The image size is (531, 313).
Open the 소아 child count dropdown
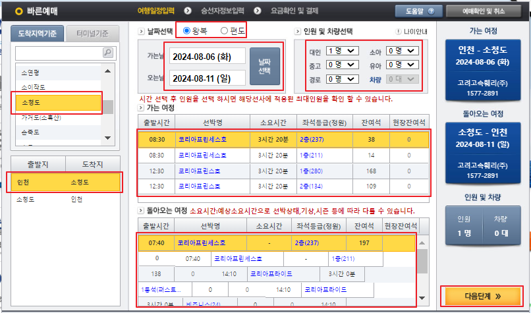(403, 51)
